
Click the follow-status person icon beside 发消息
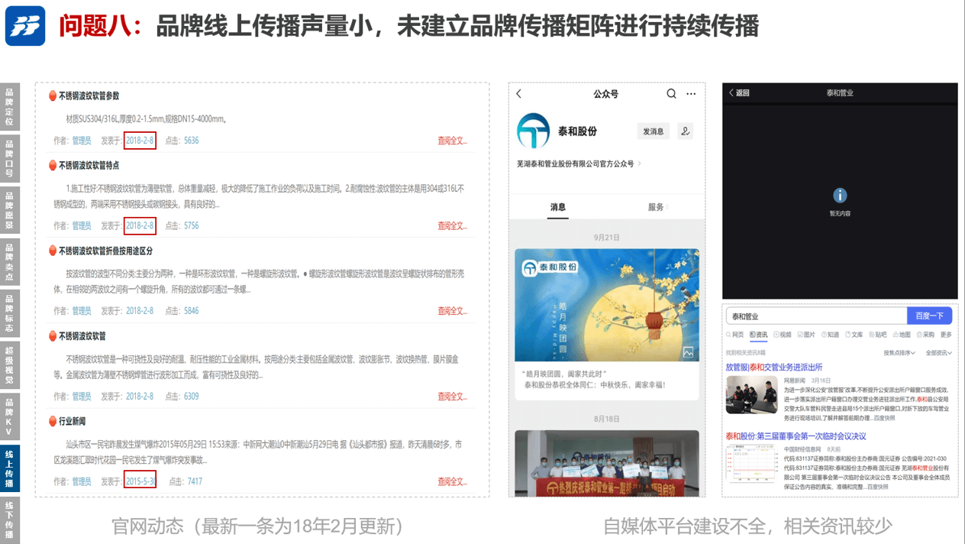pyautogui.click(x=685, y=131)
